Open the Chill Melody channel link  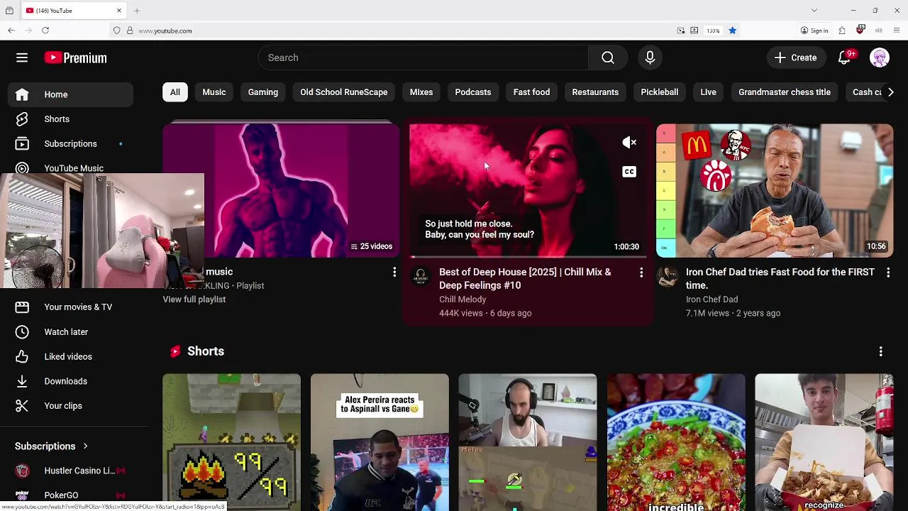463,300
